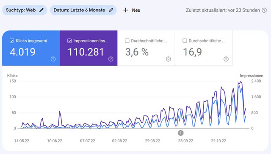Click the 4.019 clicks value
Viewport: 271px width, 154px height.
point(22,52)
